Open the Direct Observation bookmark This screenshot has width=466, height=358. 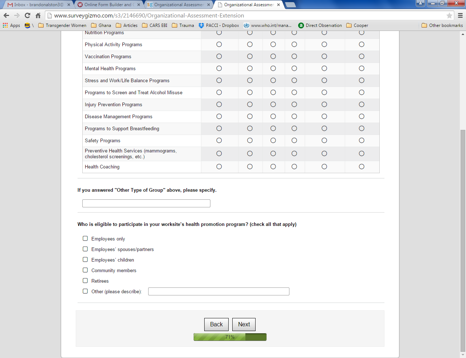point(320,25)
